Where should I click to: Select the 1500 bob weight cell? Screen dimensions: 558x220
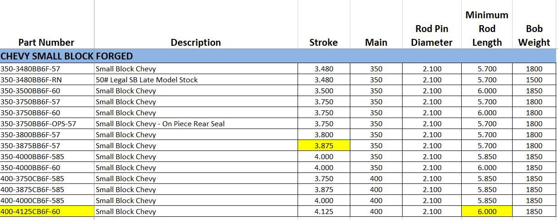coord(534,80)
